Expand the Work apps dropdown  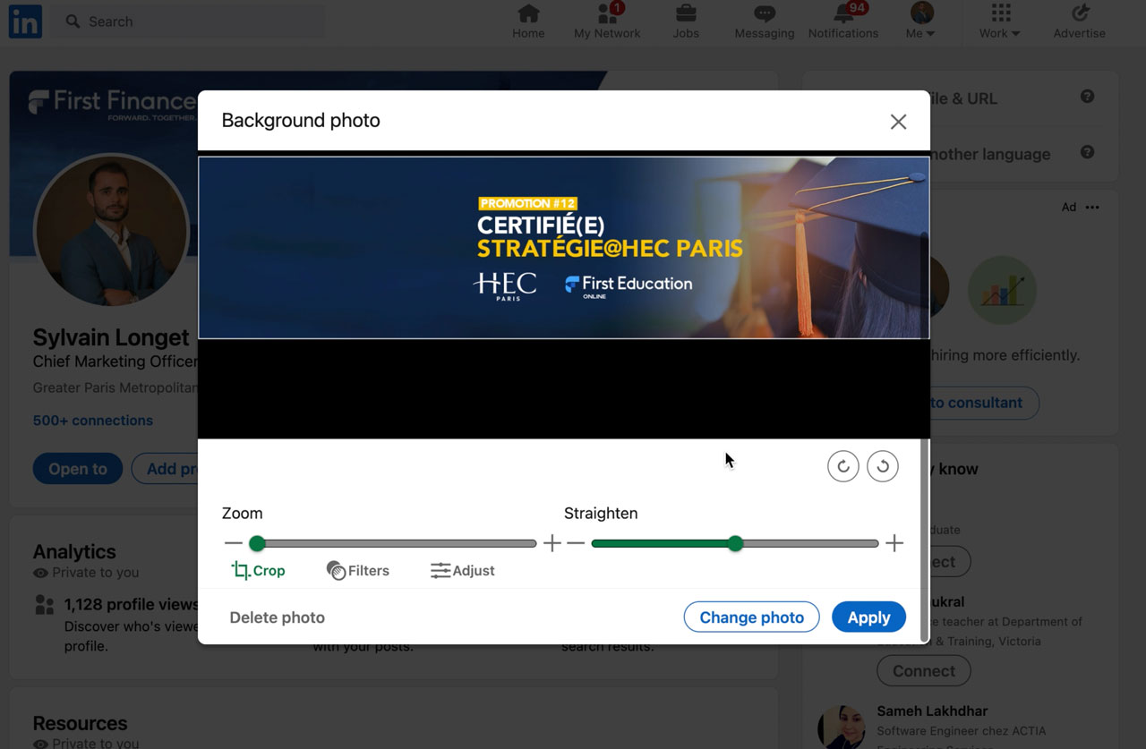click(x=999, y=21)
